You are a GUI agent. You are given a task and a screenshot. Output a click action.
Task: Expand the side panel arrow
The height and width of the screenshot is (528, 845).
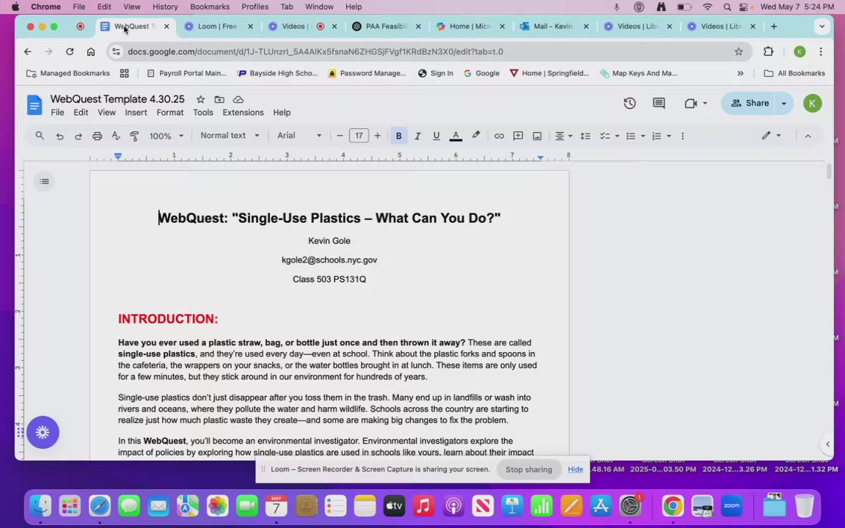click(x=827, y=444)
